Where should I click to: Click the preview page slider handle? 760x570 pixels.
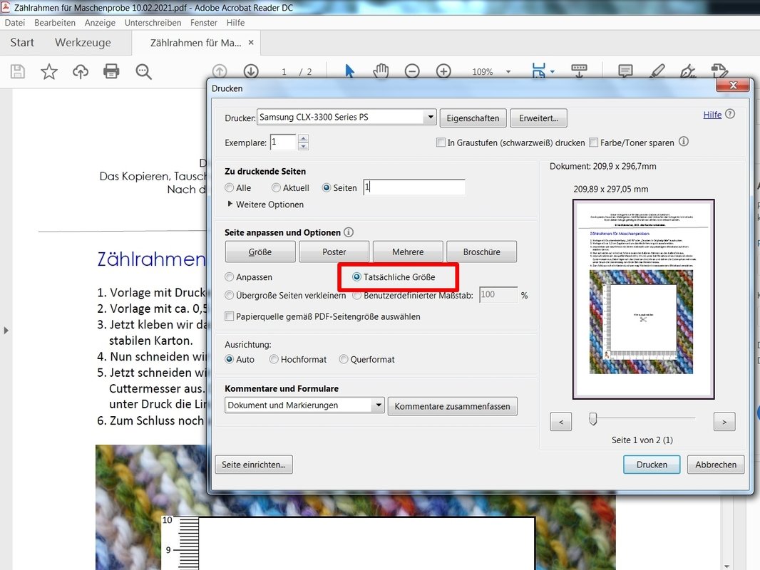coord(592,420)
